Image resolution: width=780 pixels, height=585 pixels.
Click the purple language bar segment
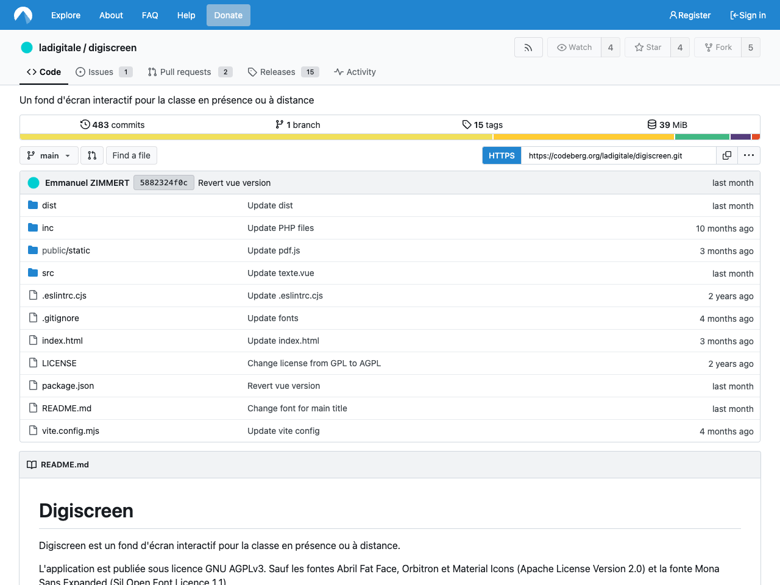click(740, 137)
